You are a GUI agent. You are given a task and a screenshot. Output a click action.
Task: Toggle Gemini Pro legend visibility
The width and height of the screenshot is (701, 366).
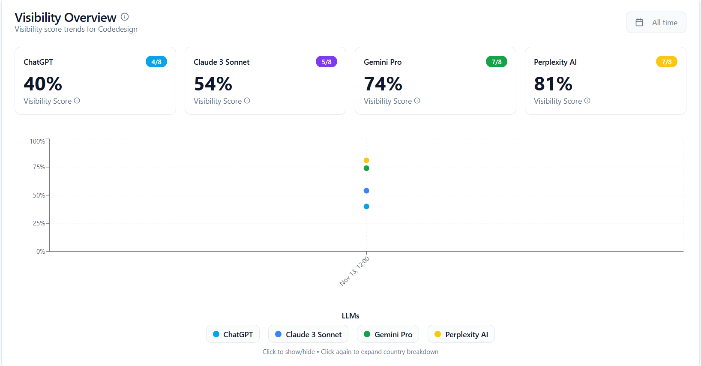click(x=388, y=334)
